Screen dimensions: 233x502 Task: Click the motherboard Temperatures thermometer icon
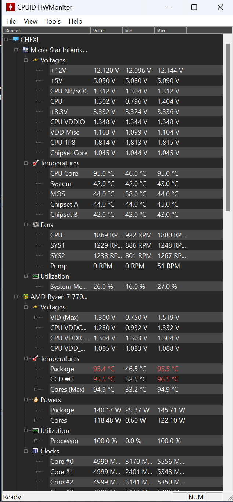tap(36, 163)
